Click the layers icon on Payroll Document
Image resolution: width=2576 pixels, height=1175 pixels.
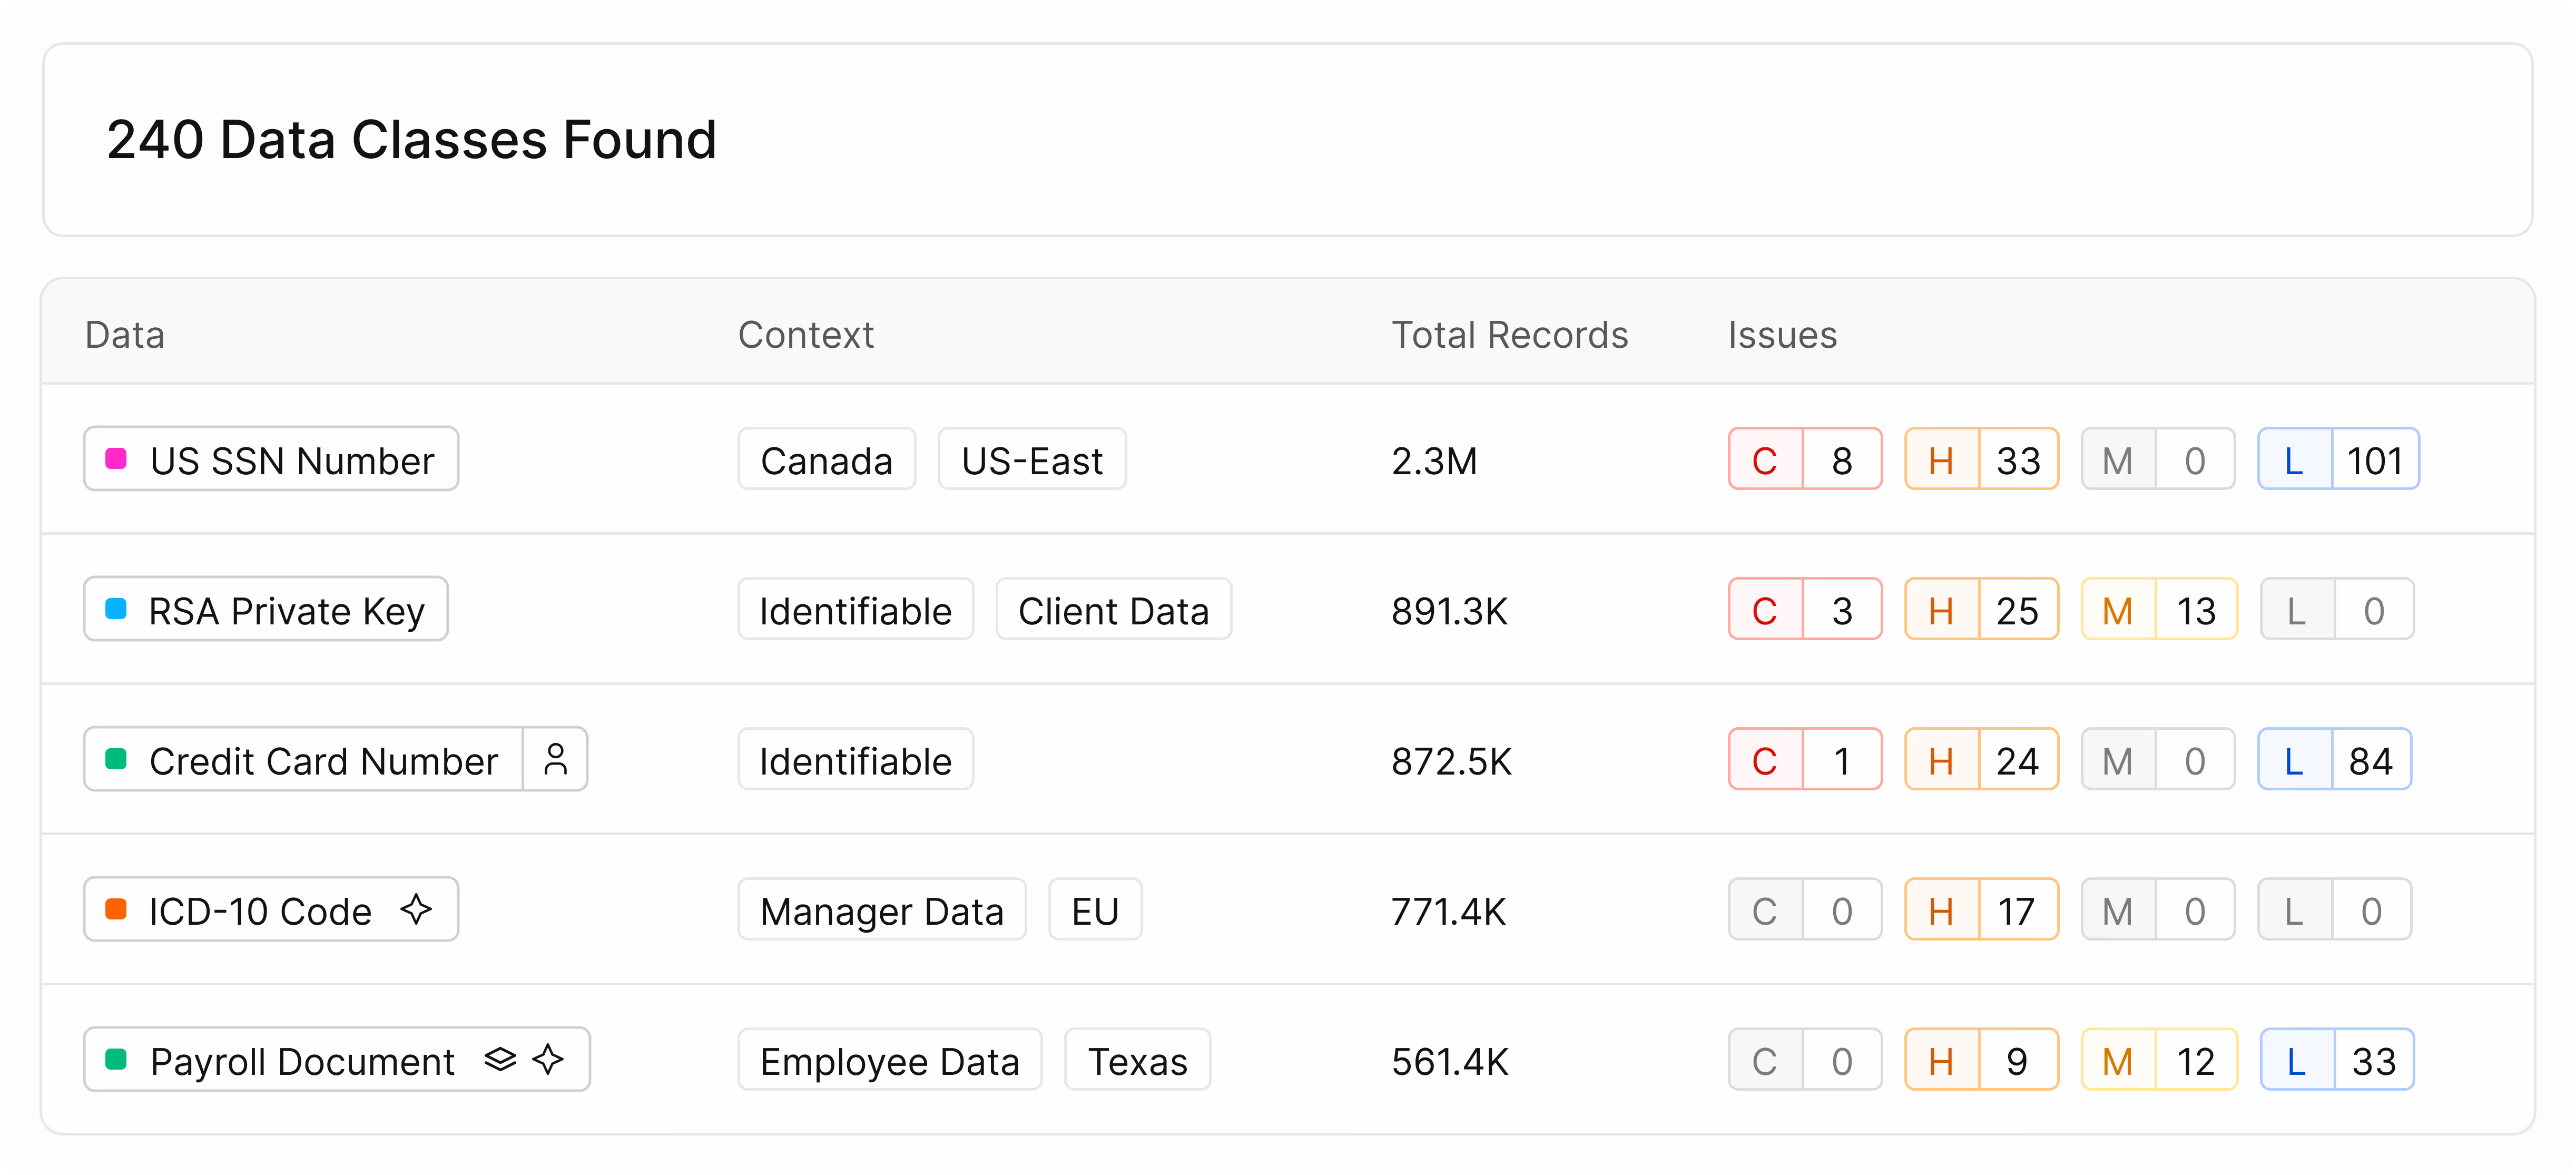coord(500,1059)
